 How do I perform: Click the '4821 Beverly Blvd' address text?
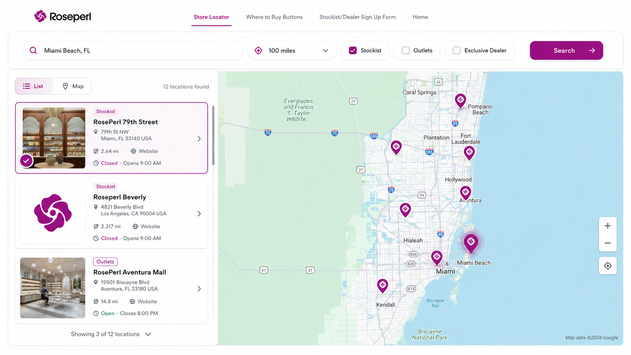click(122, 207)
